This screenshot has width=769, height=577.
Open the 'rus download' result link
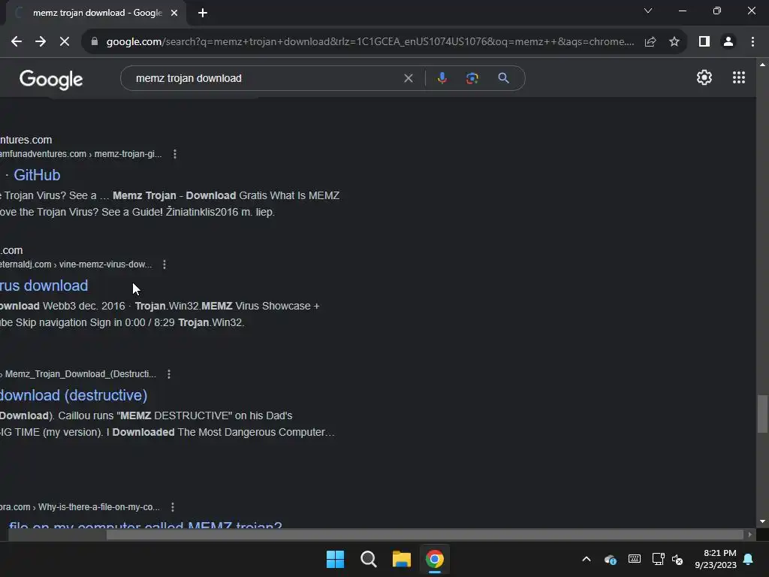pos(44,285)
